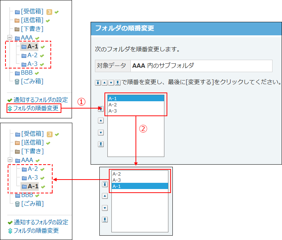
Task: Click inline move-down icon in instruction text
Action: pos(111,83)
